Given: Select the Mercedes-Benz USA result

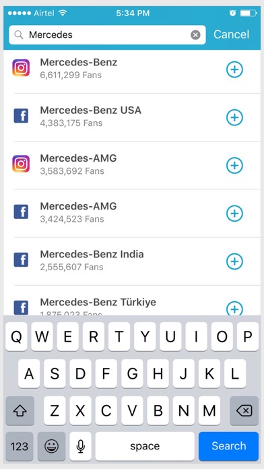Looking at the screenshot, I should tap(132, 117).
